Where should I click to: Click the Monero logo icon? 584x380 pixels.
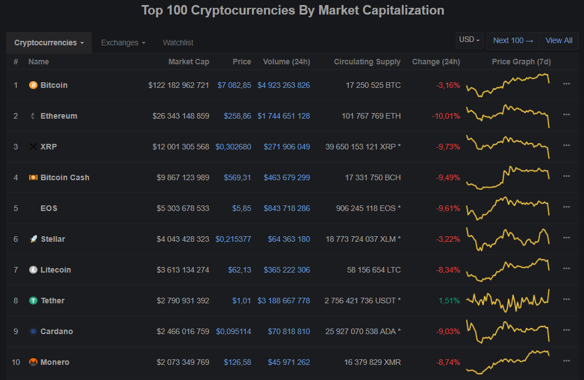coord(33,362)
